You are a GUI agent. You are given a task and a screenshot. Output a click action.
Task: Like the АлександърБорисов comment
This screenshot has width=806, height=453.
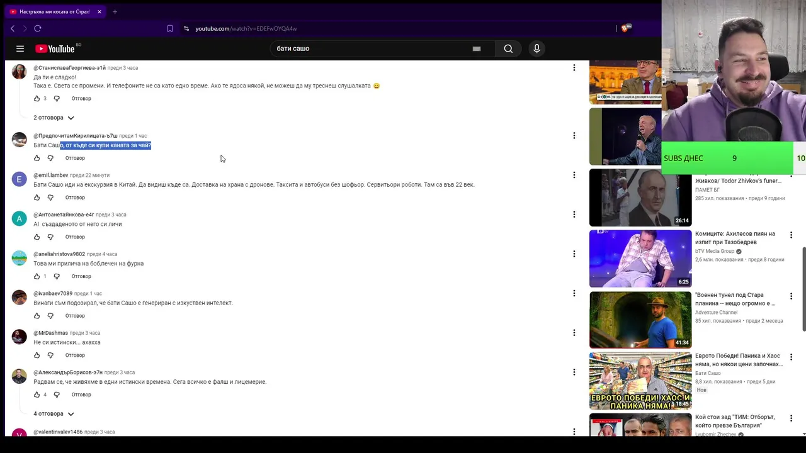(37, 394)
